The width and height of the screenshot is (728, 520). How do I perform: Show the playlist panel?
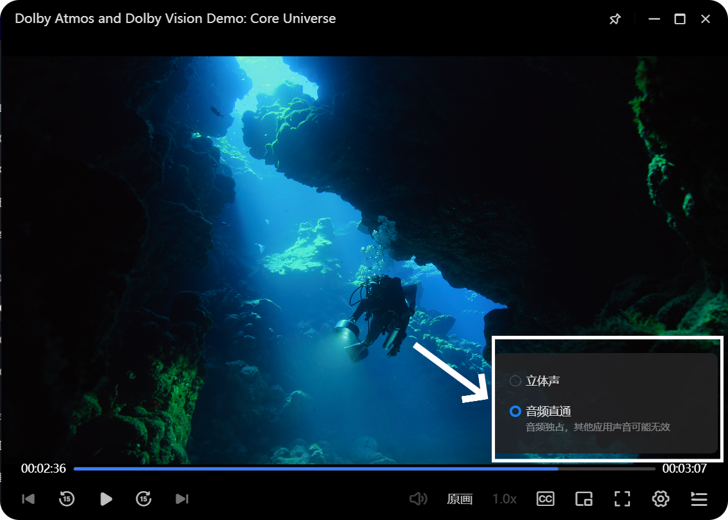tap(699, 499)
